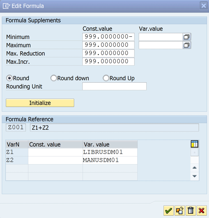Click the Minimum Const.value field
Screen dimensions: 209x218
[108, 37]
